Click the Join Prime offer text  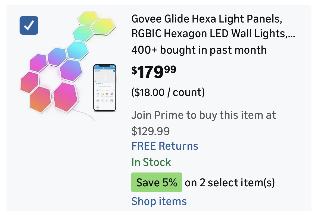click(204, 115)
